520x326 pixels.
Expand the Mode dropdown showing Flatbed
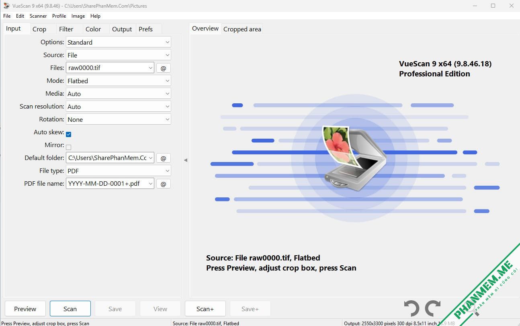click(118, 81)
